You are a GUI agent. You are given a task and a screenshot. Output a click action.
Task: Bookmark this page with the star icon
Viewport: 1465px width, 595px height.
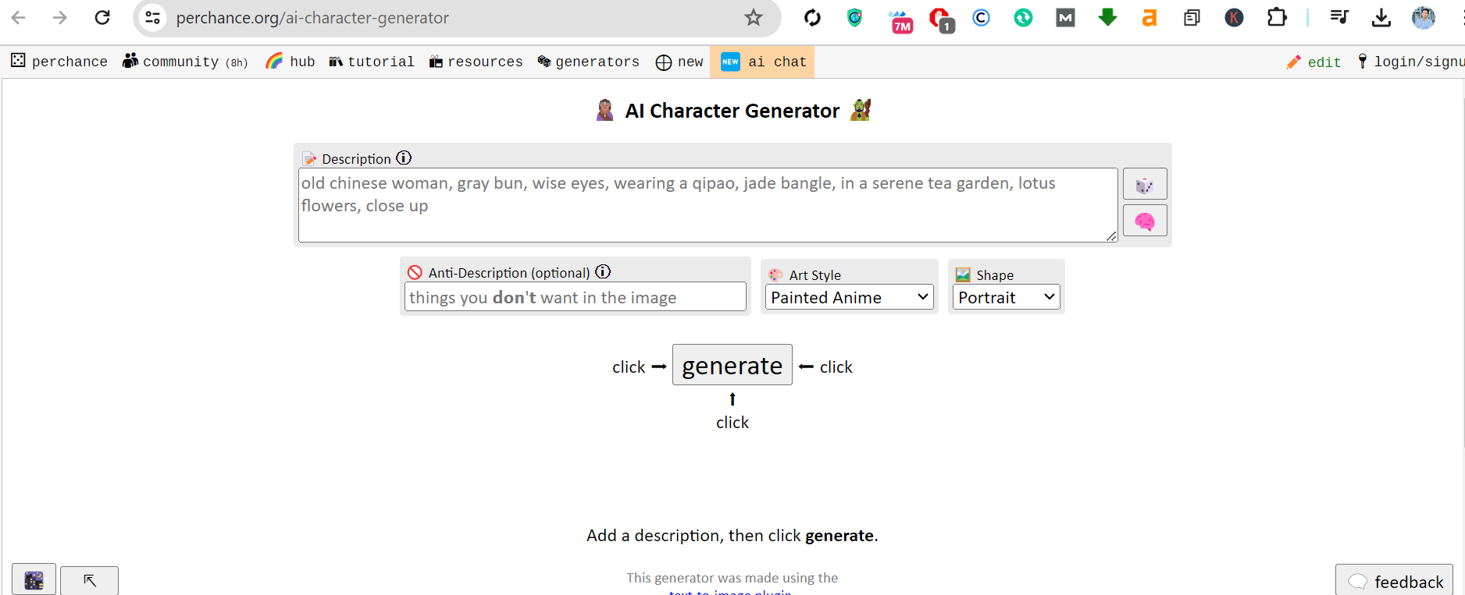(753, 18)
